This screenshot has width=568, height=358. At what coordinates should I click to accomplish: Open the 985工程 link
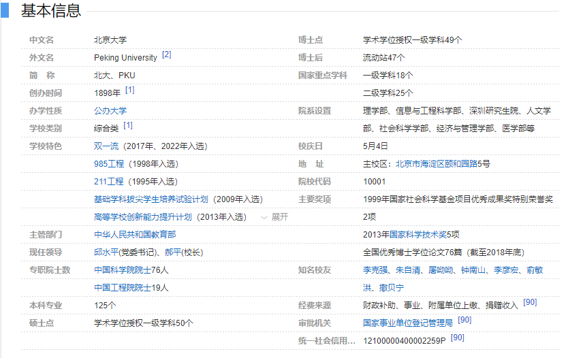(x=109, y=164)
